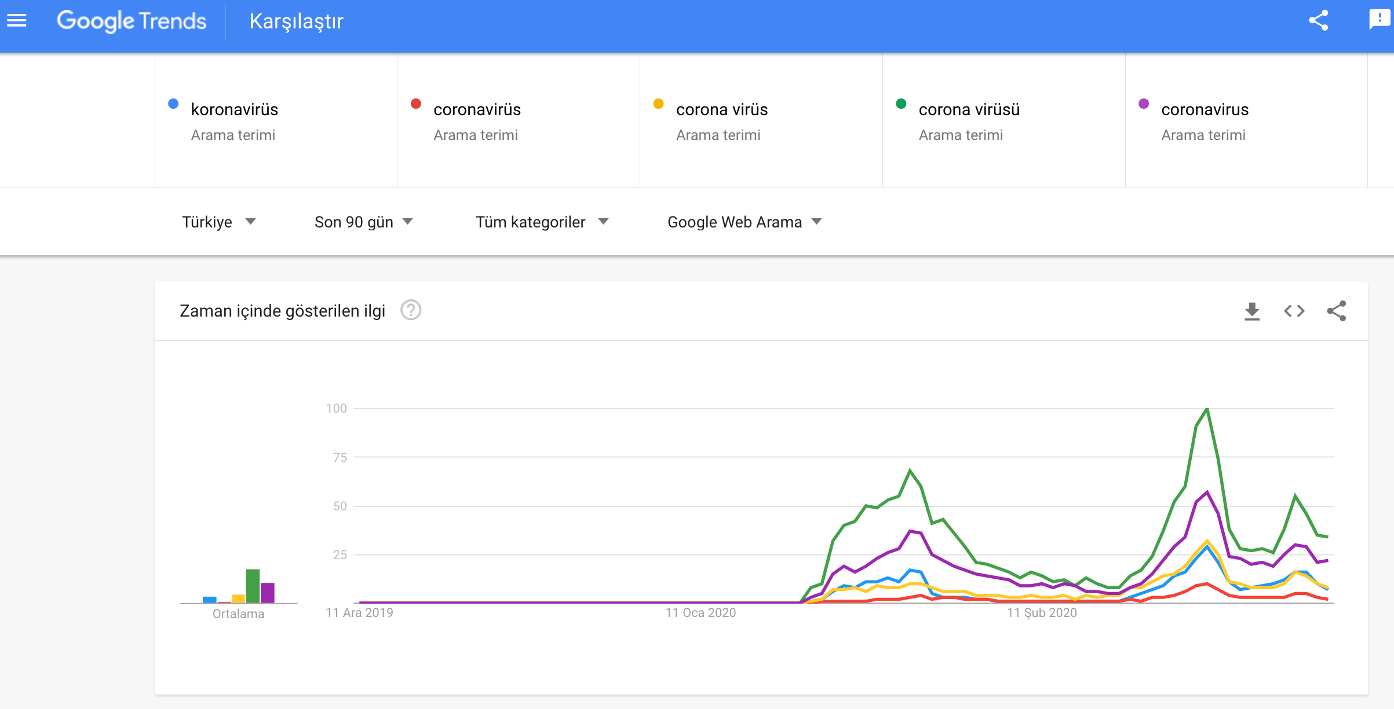Click the Karşılaştır page title
The width and height of the screenshot is (1394, 709).
pos(296,21)
